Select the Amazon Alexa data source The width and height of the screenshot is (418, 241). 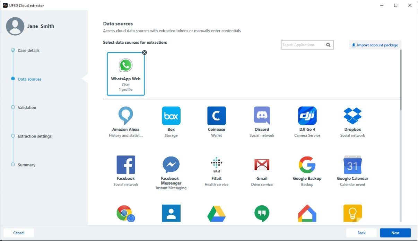pos(125,116)
